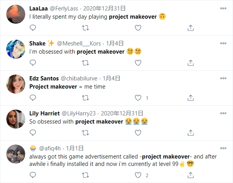Reply to LaaLaa's tweet

(x=33, y=28)
